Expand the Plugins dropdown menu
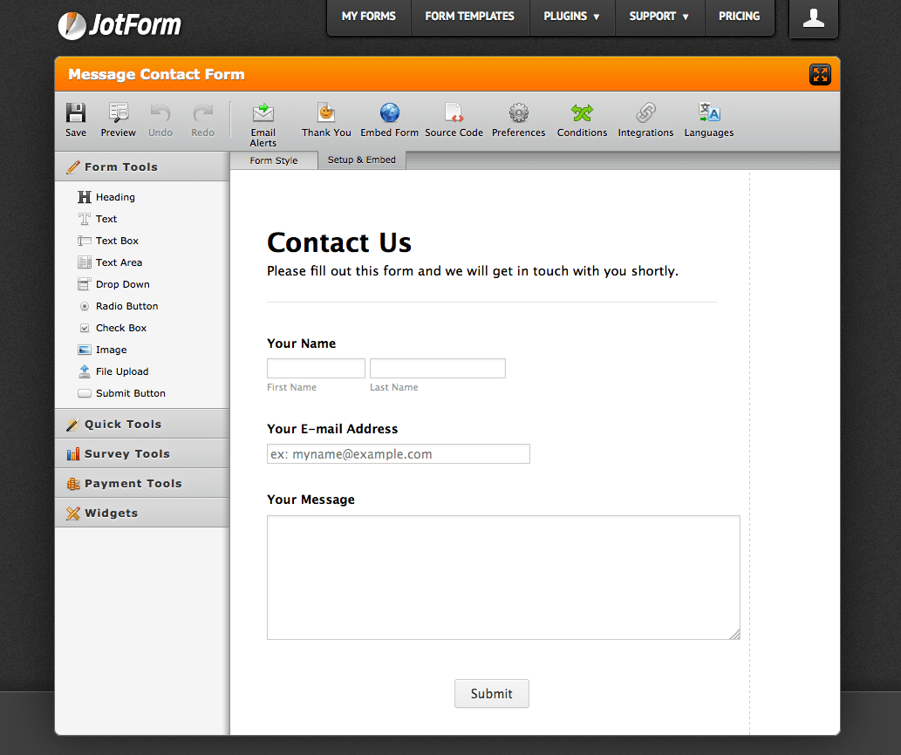This screenshot has height=755, width=901. [x=571, y=17]
